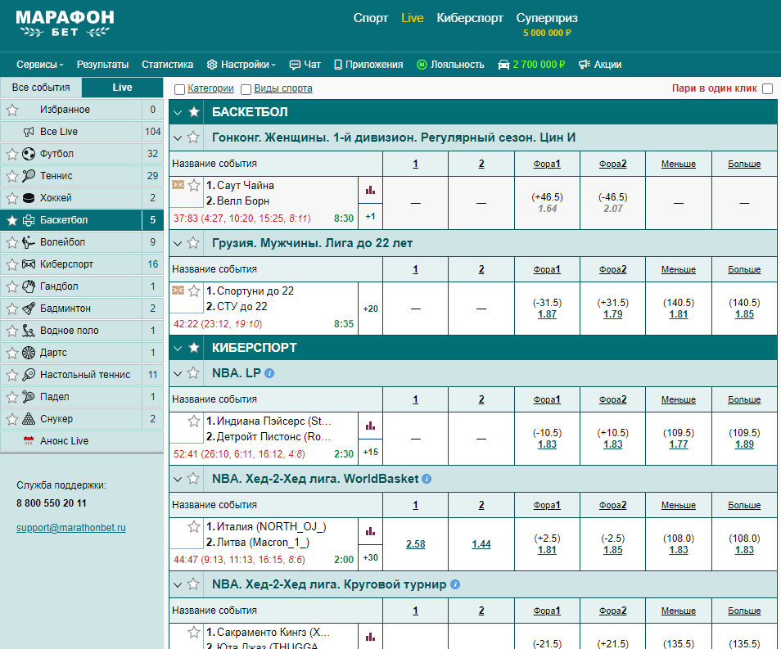Open the car prize 2 700 000 ₽ icon
The height and width of the screenshot is (649, 781).
503,65
